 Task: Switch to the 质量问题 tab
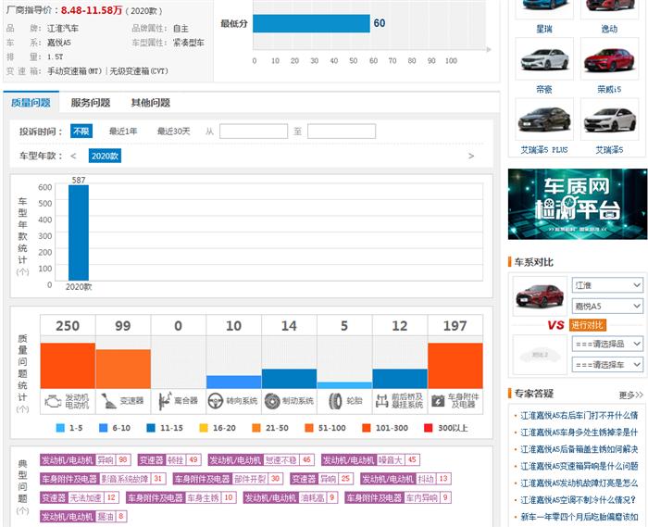pyautogui.click(x=31, y=103)
